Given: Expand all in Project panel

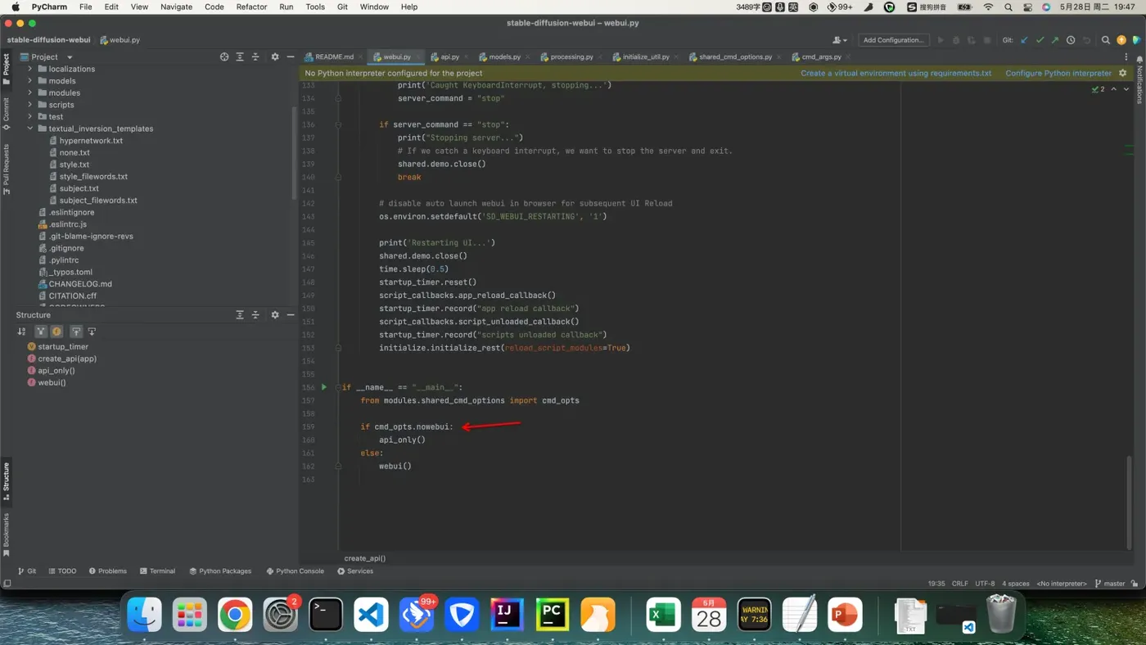Looking at the screenshot, I should point(240,57).
